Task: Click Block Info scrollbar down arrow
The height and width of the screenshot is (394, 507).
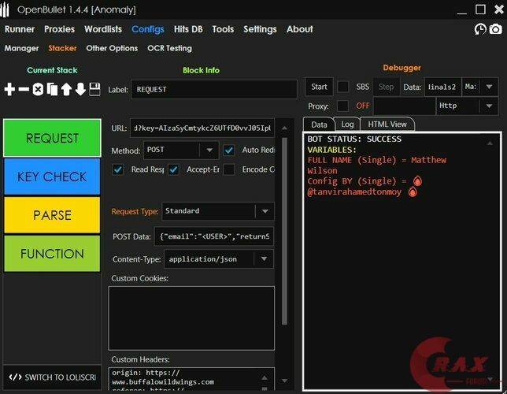Action: [x=284, y=381]
